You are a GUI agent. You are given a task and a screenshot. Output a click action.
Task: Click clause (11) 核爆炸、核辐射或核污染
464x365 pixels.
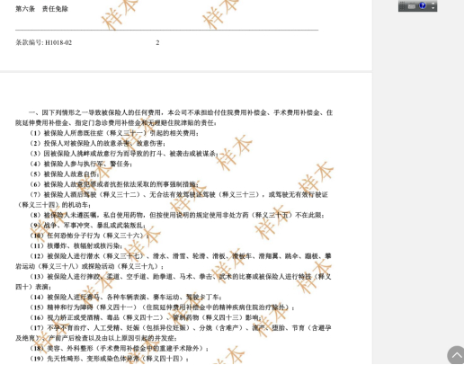click(76, 245)
